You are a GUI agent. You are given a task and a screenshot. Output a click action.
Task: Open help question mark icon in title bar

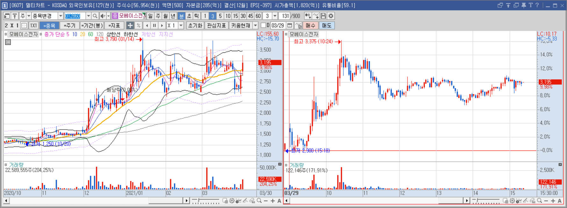[x=537, y=5]
